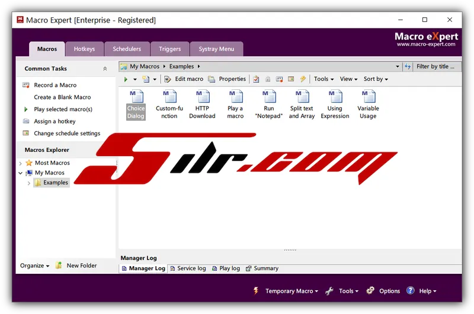
Task: Click Play selected macro(s) task
Action: click(x=63, y=109)
